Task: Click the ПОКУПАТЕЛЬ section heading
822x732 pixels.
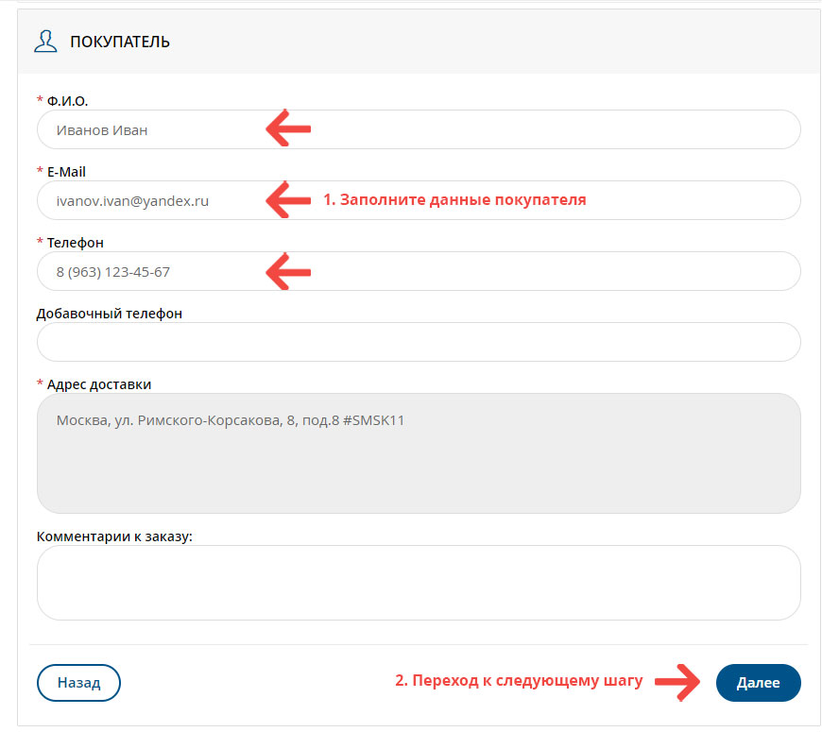Action: [x=120, y=42]
